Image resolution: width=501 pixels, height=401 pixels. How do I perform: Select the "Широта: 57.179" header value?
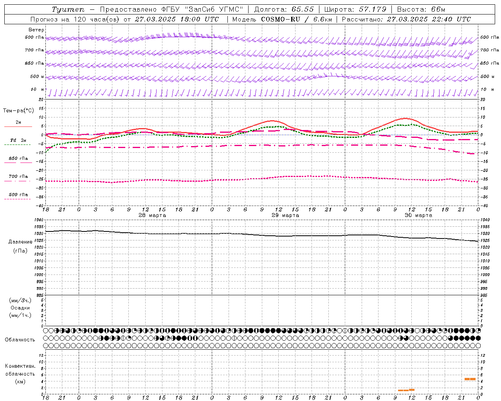[355, 9]
